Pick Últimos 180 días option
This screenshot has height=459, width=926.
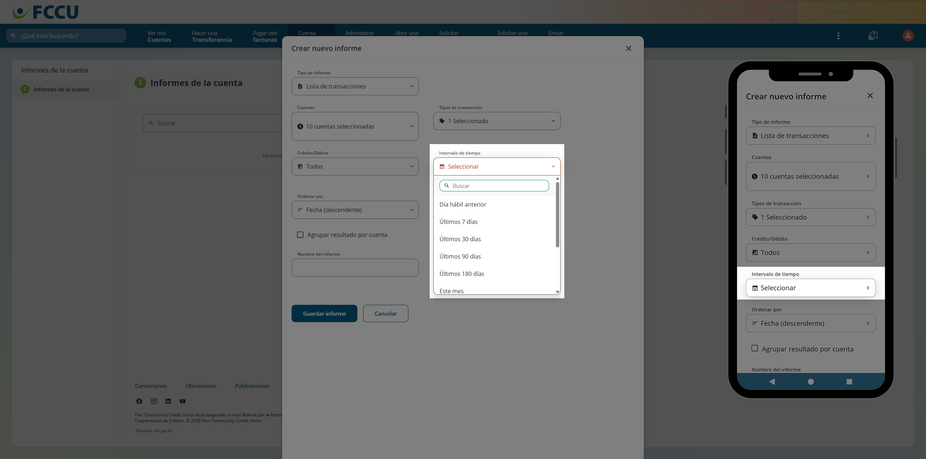[x=494, y=274]
